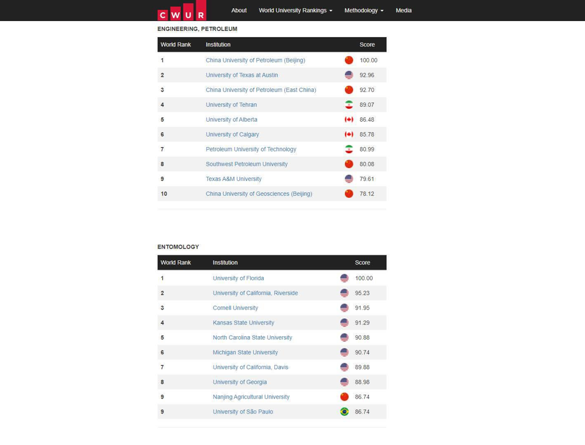Click Canada flag next to University of Alberta
The image size is (585, 445).
pos(349,119)
